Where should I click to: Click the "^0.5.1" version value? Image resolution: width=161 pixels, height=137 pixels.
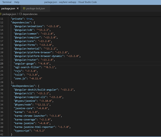pos(49,67)
